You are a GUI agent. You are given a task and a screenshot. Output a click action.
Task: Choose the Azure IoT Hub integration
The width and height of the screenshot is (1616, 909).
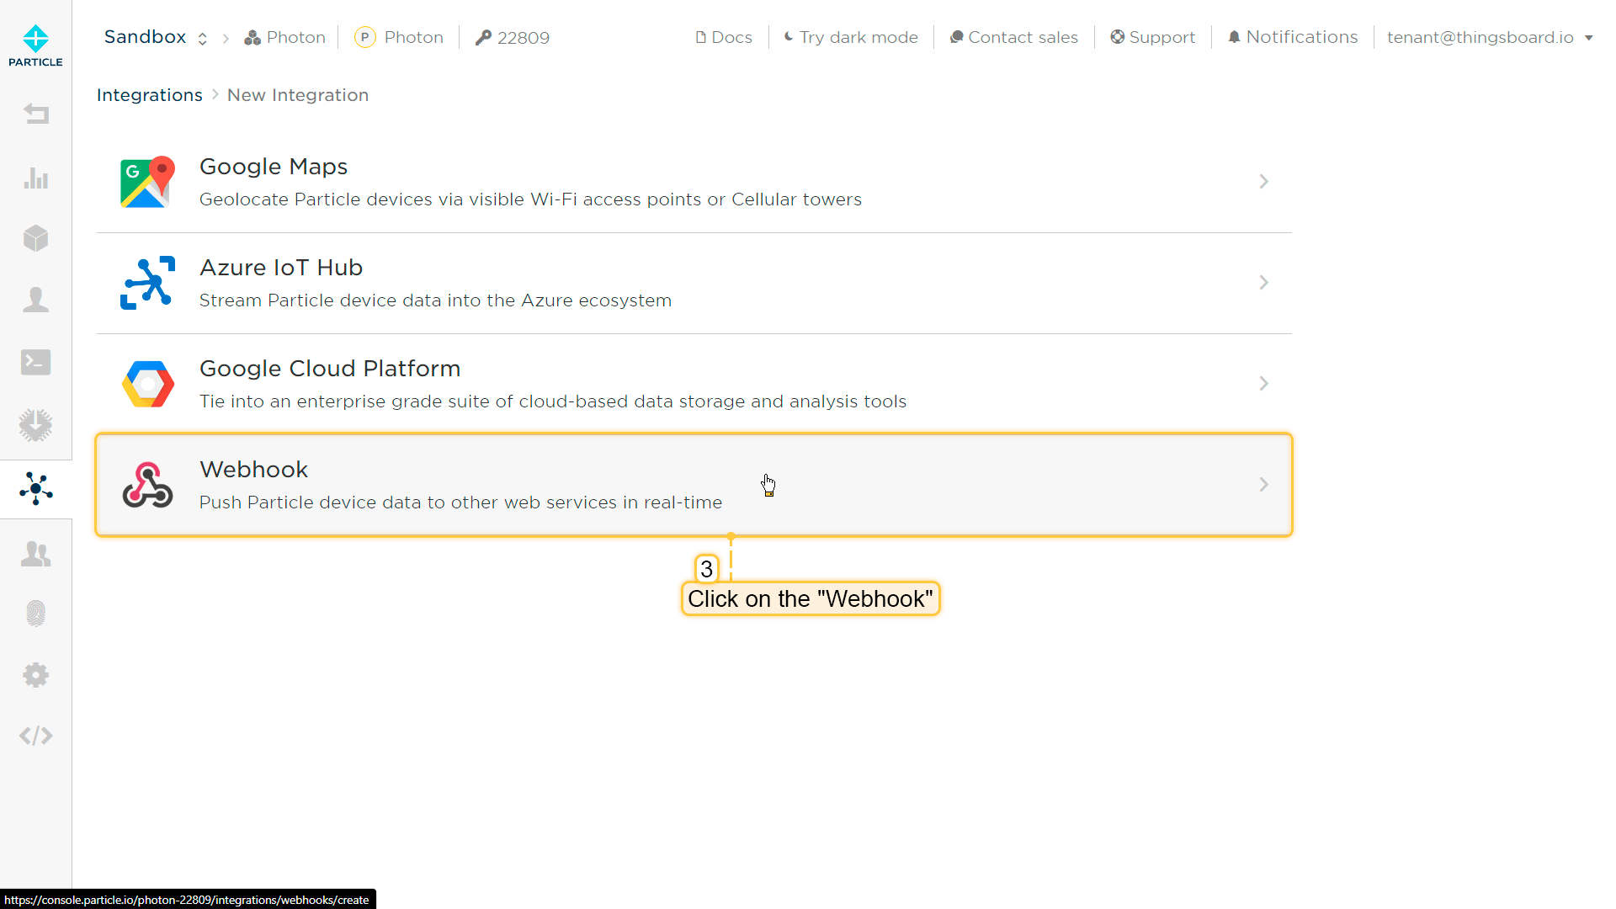click(x=694, y=283)
